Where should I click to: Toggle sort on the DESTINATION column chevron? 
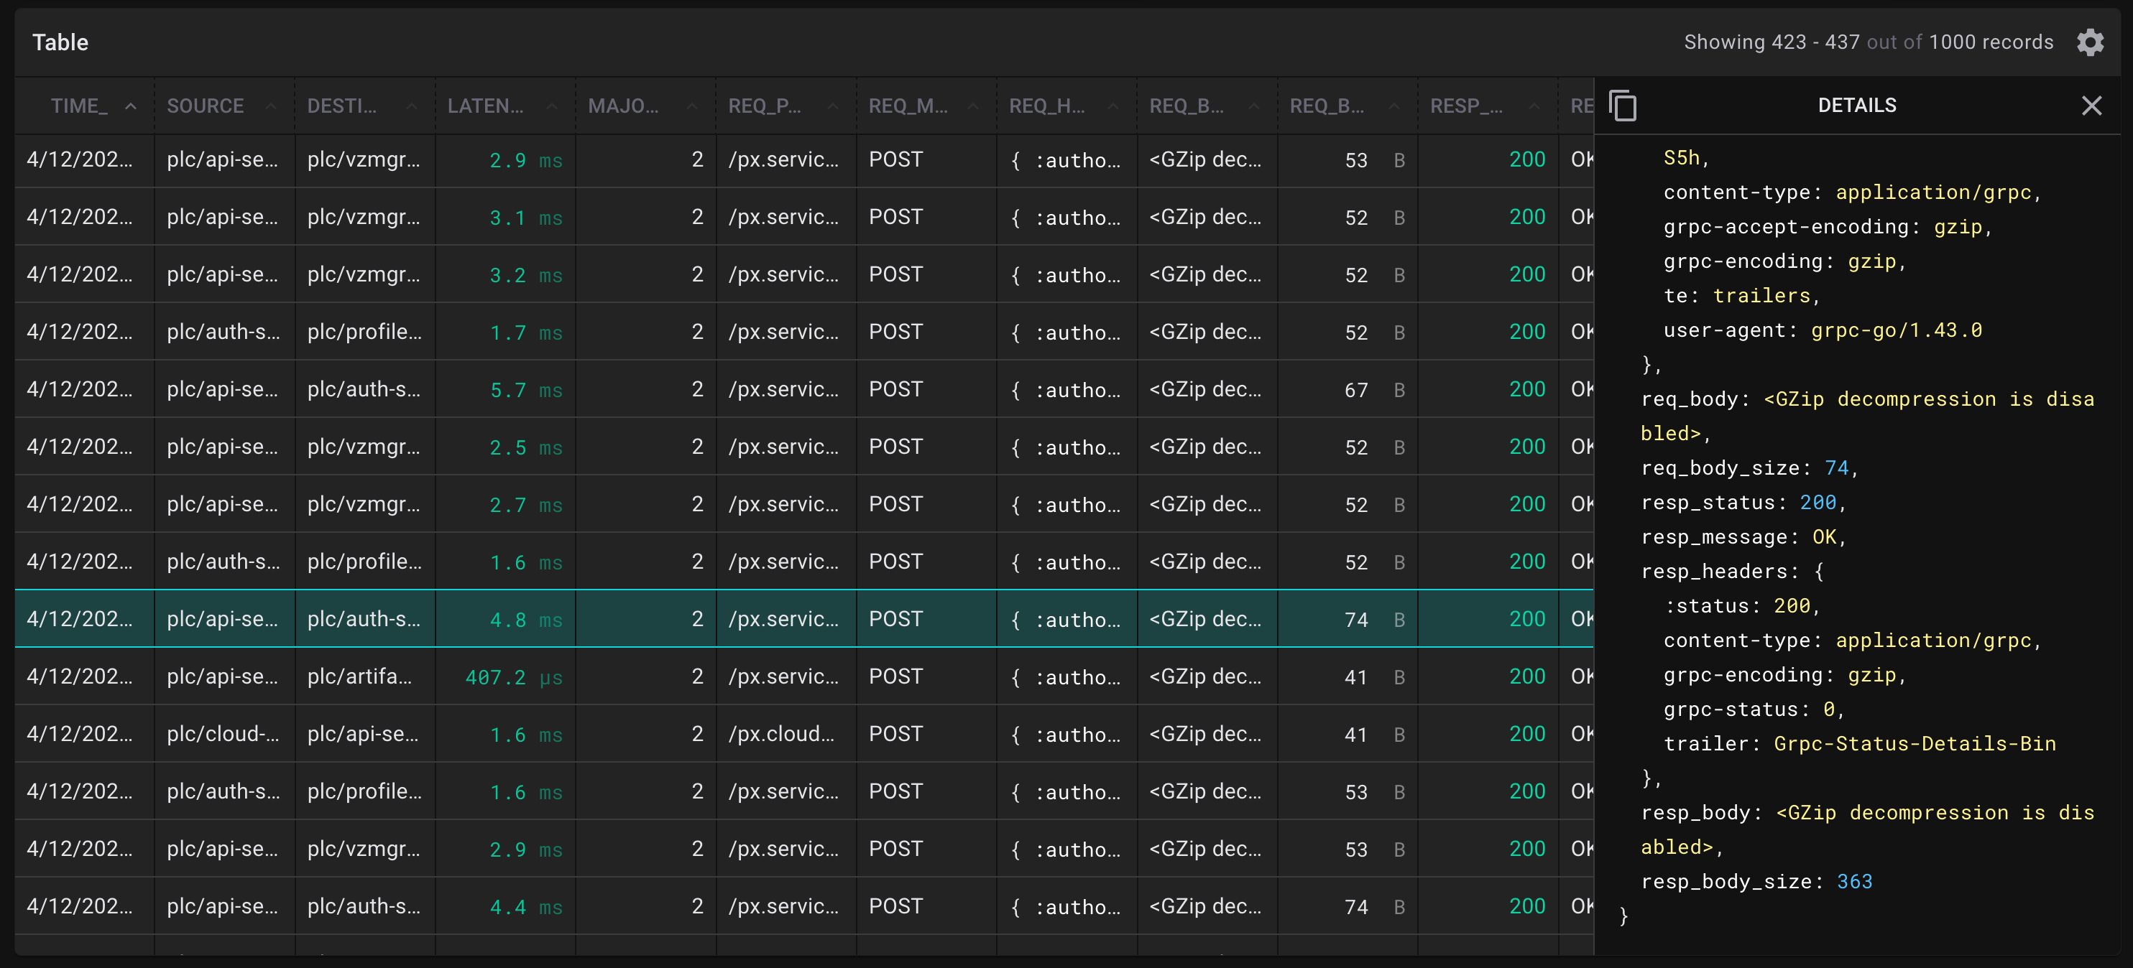(x=412, y=106)
